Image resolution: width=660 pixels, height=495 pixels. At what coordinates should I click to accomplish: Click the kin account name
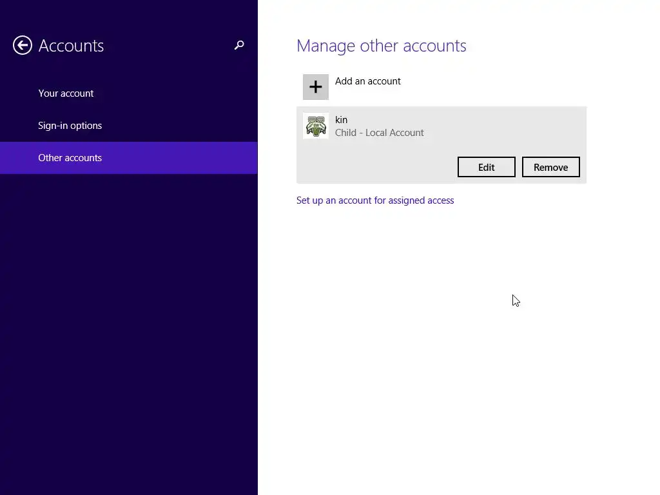point(342,120)
